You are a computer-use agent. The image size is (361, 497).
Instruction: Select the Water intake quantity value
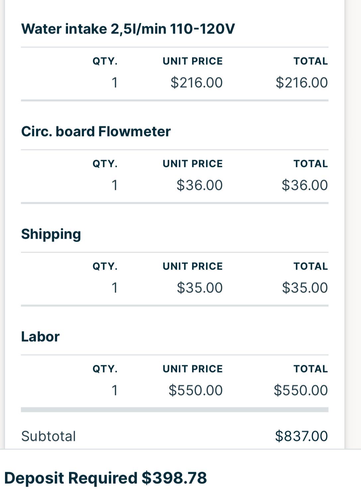[114, 83]
